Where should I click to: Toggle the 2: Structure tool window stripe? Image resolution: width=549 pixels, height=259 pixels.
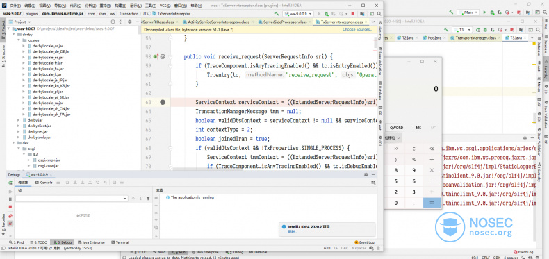pos(3,56)
